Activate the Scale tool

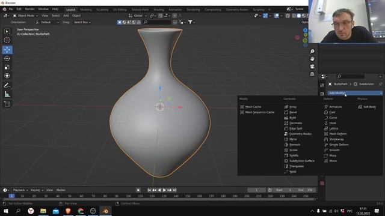pos(7,67)
